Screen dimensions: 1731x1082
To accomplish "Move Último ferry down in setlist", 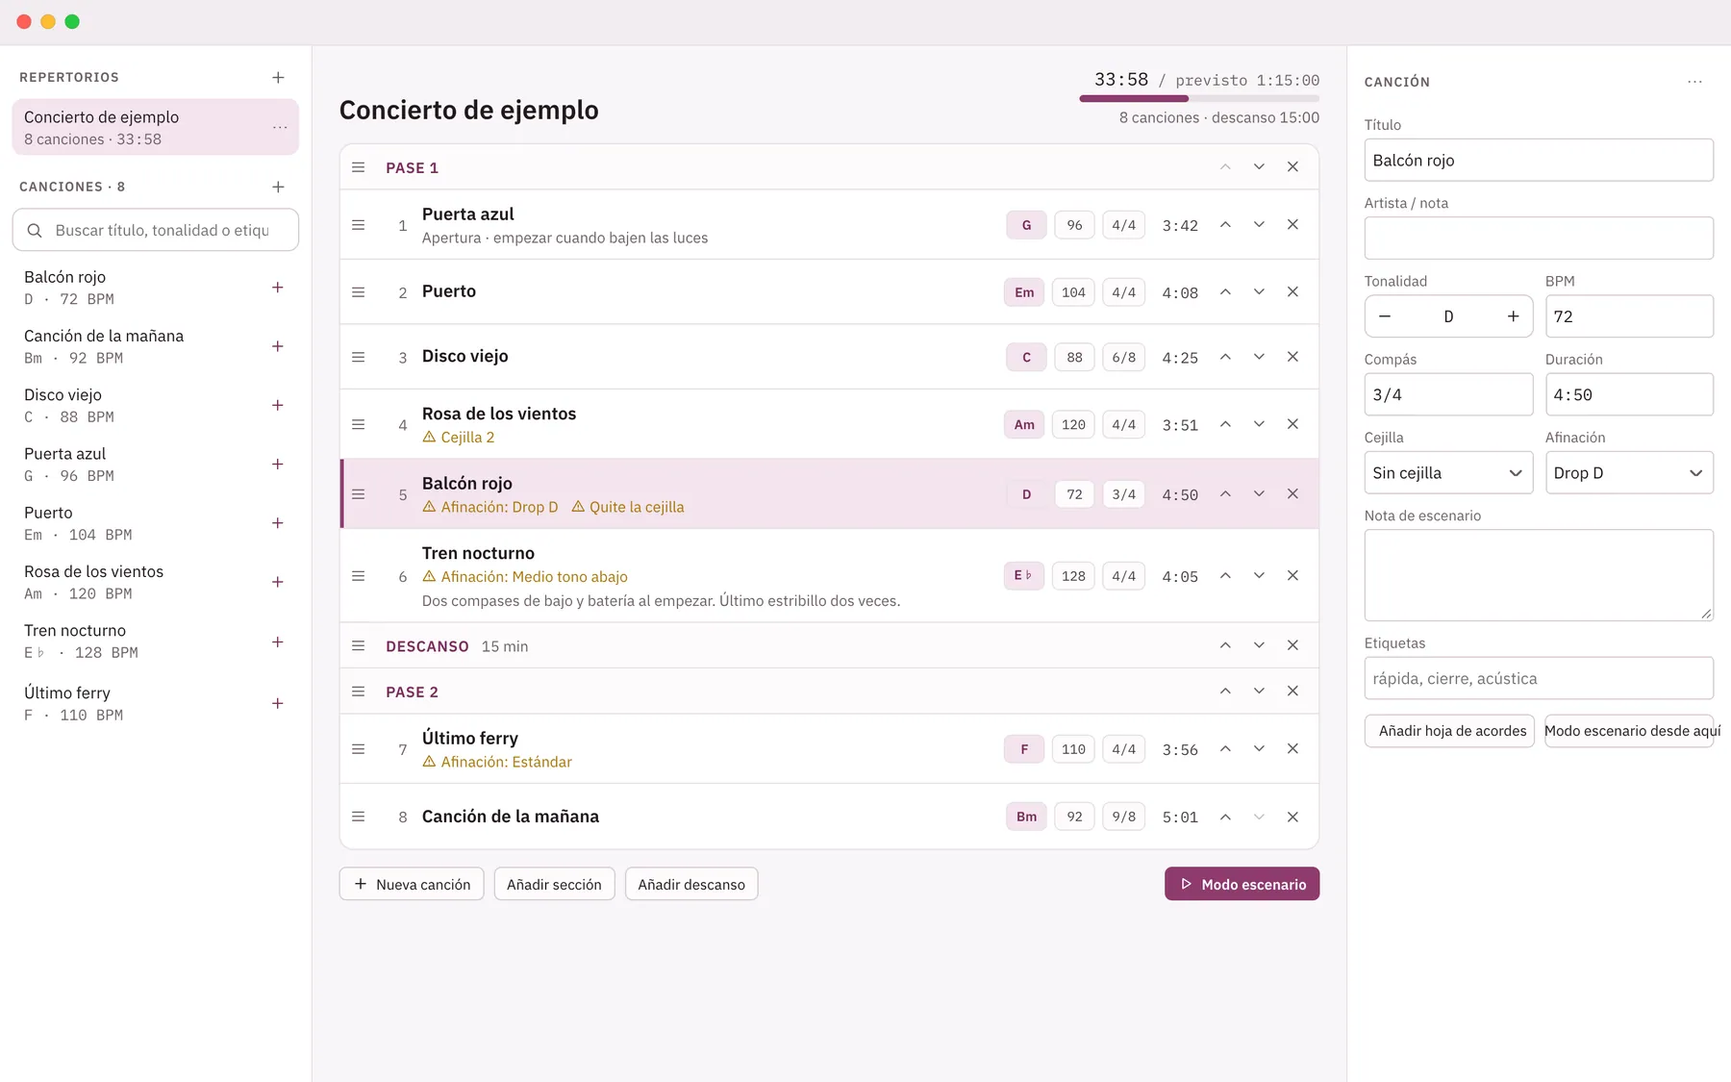I will (x=1259, y=748).
